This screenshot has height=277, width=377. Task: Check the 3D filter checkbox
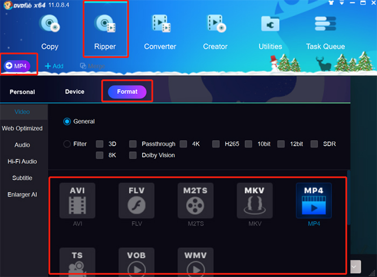100,144
